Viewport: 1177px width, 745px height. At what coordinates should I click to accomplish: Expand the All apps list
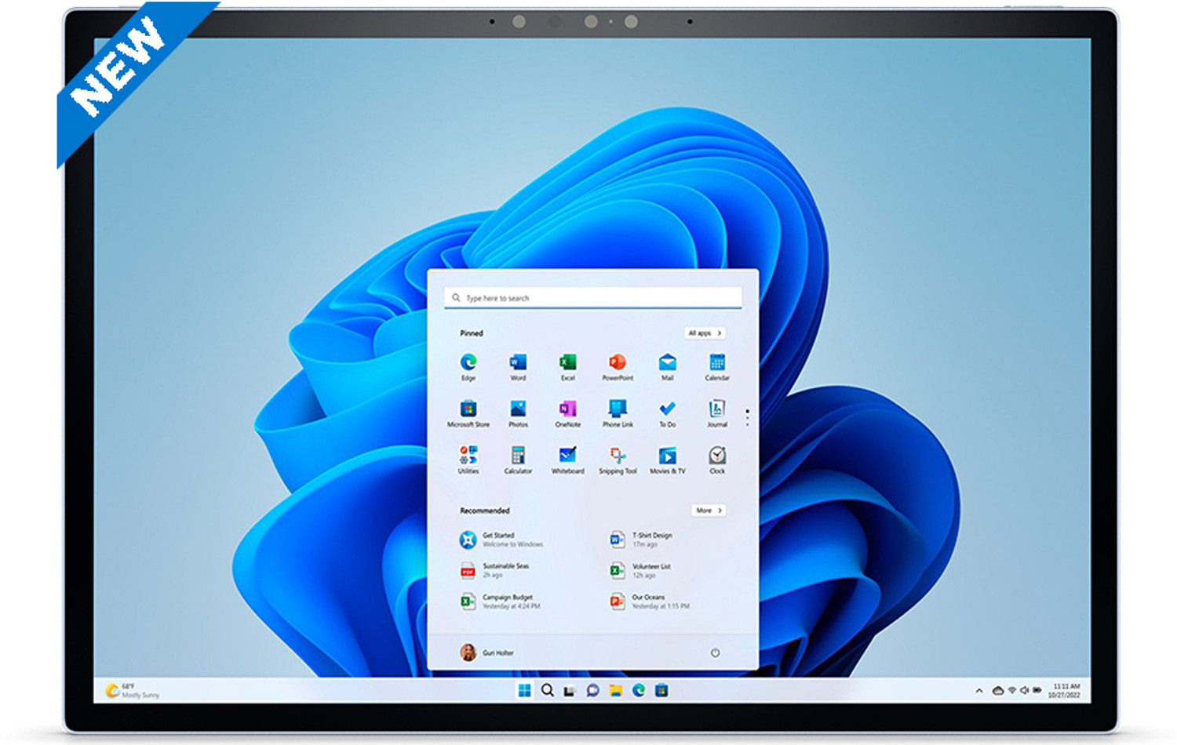point(704,333)
